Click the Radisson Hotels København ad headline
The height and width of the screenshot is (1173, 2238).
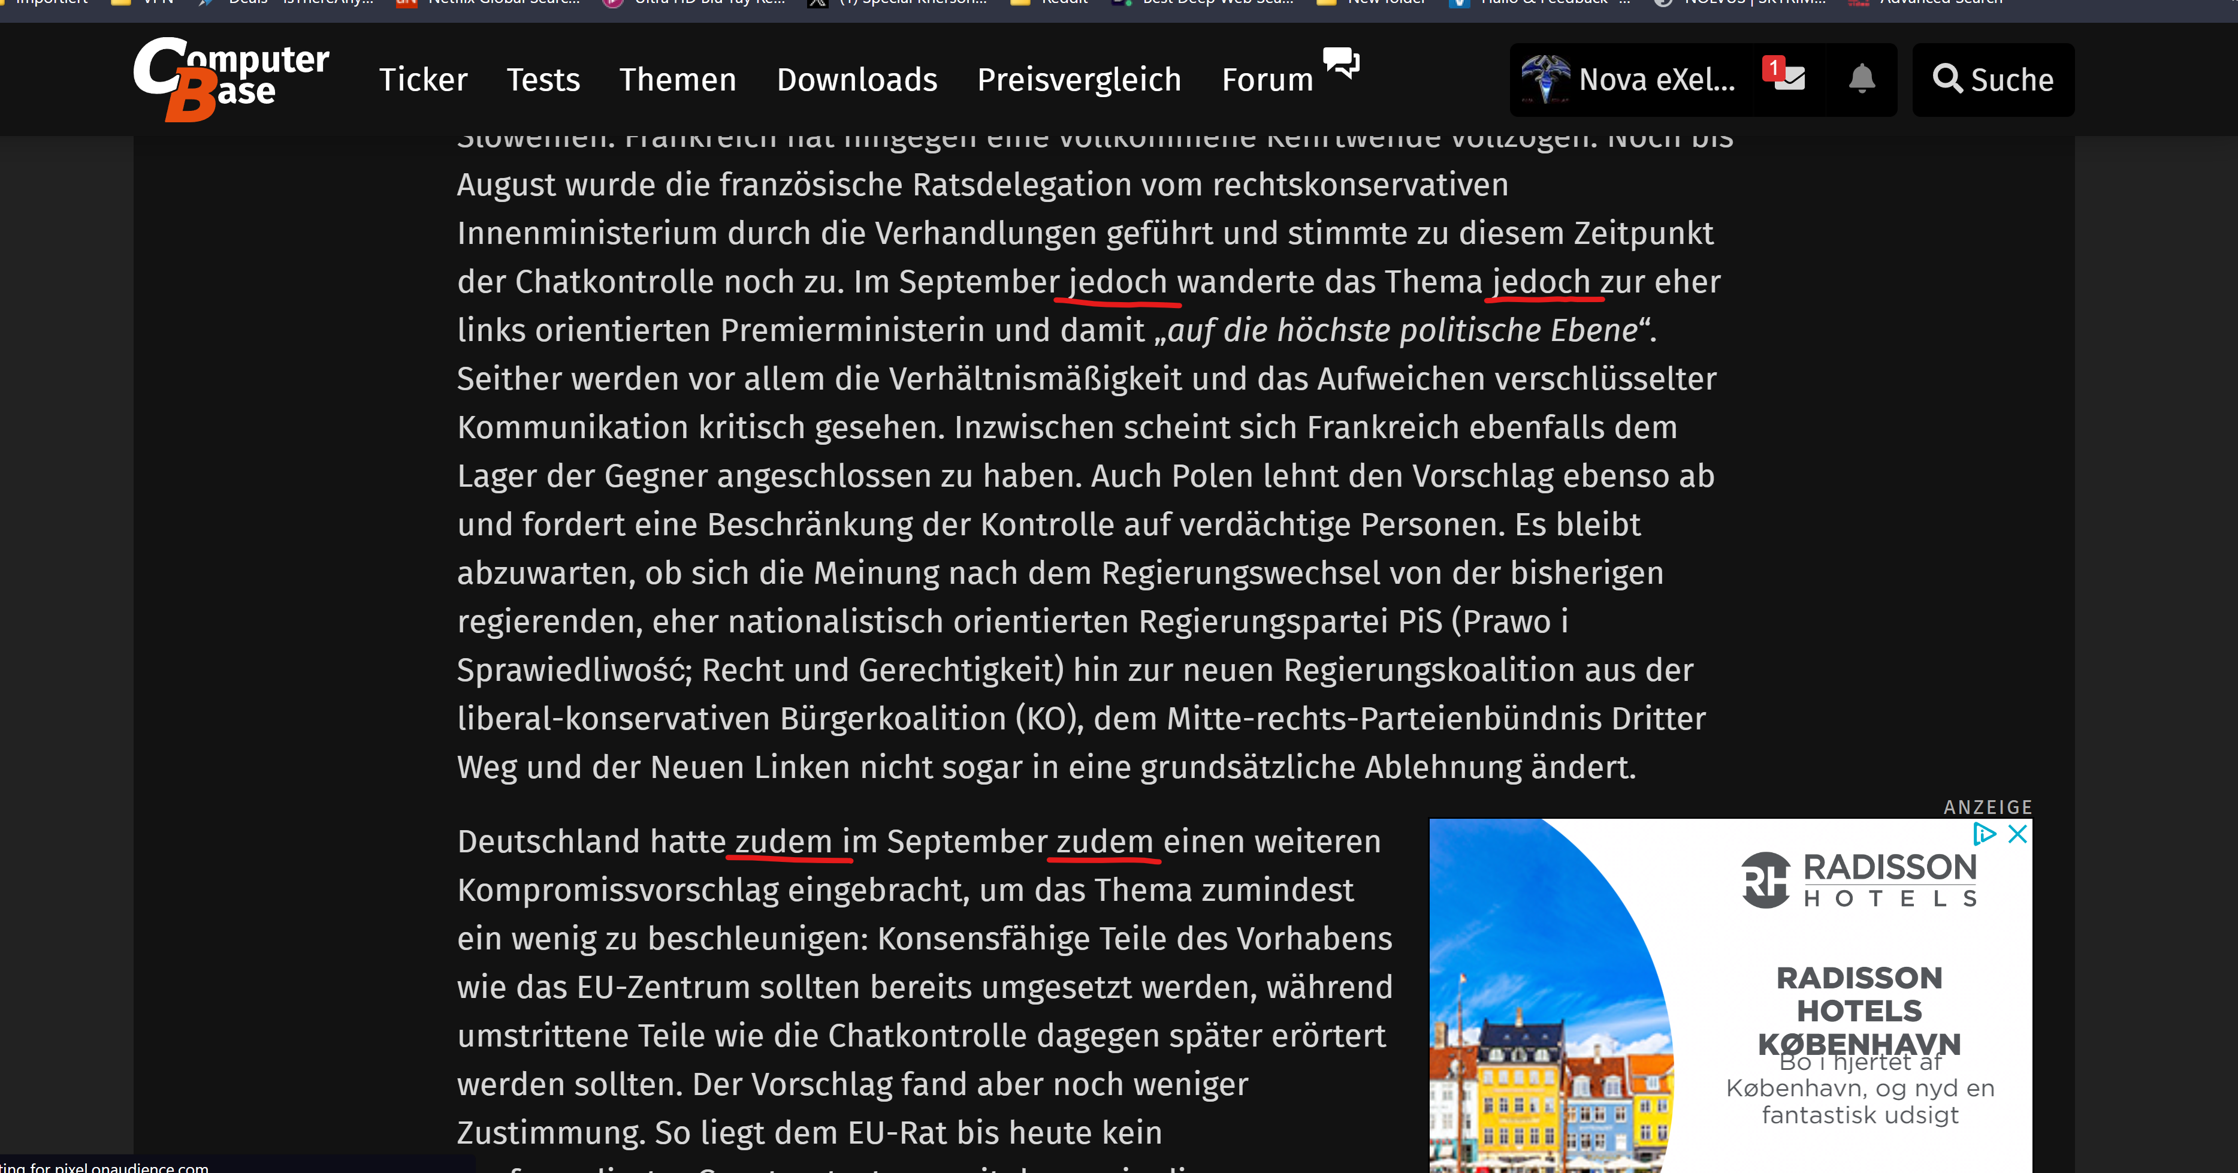[x=1859, y=1009]
